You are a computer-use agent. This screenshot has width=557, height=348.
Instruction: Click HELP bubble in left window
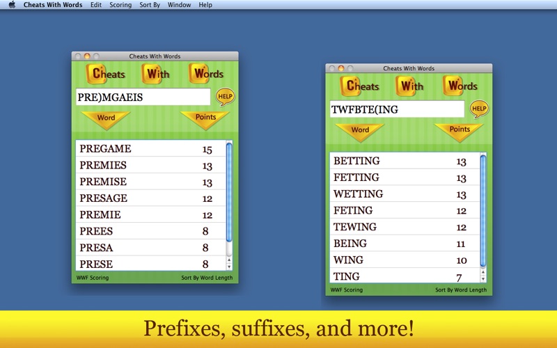(225, 97)
